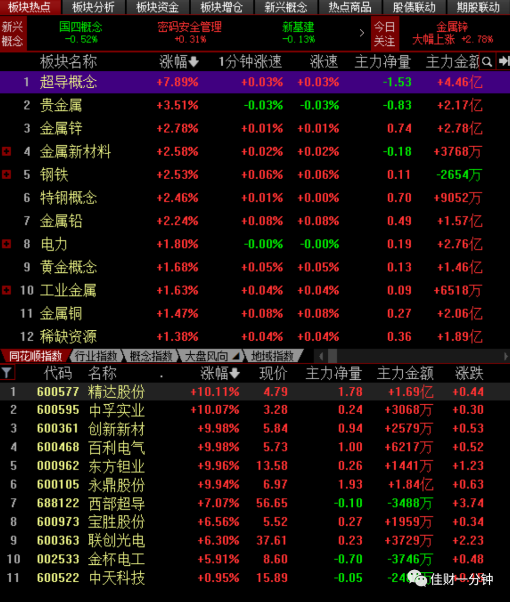Screen dimensions: 510x602
Task: Open the 新兴概念 top tab
Action: [x=286, y=7]
